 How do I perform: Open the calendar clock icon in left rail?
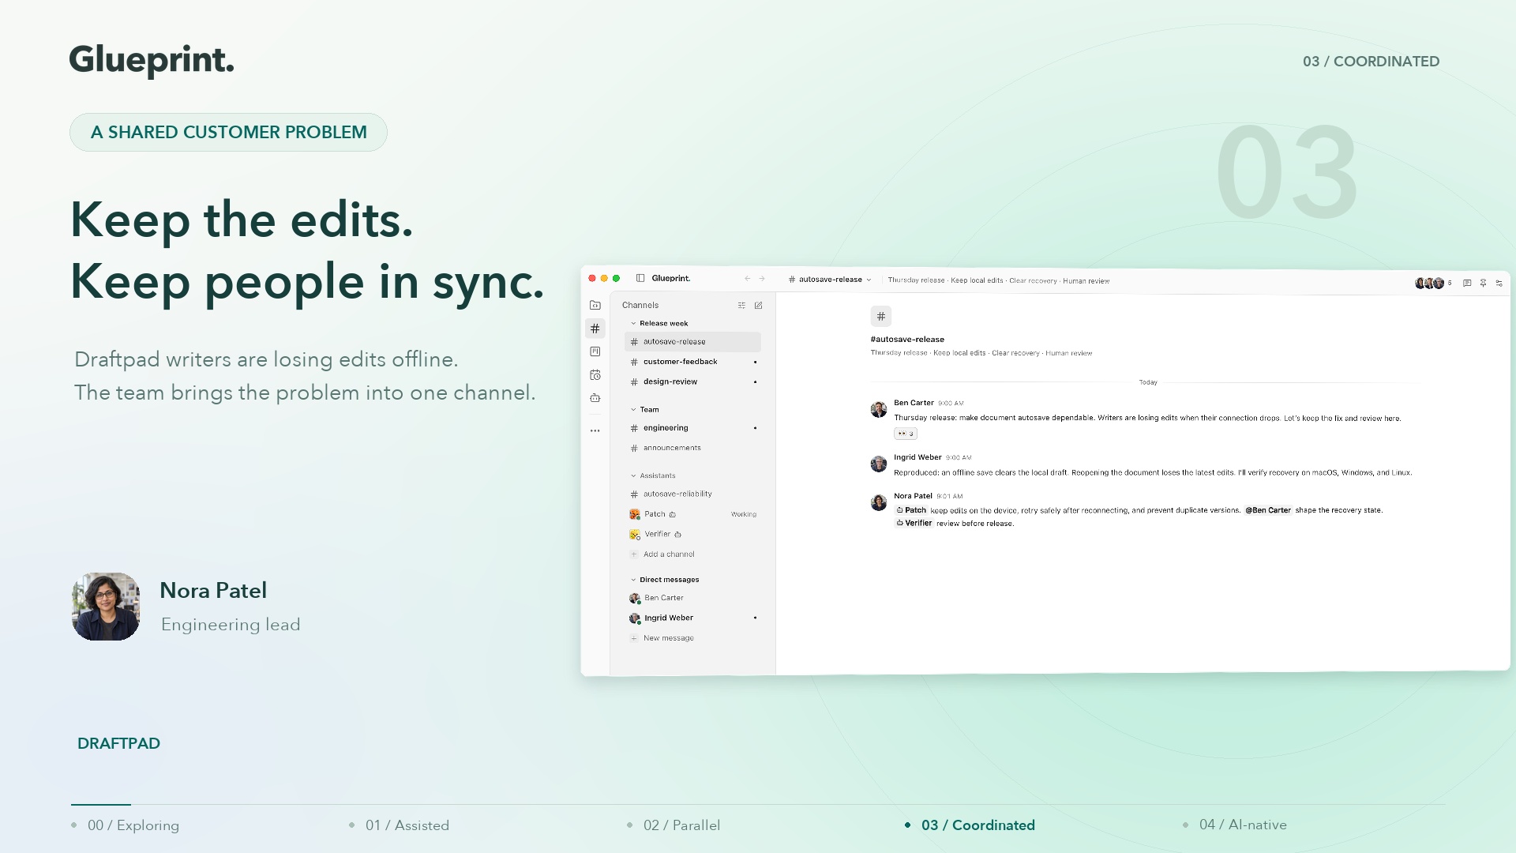click(595, 375)
